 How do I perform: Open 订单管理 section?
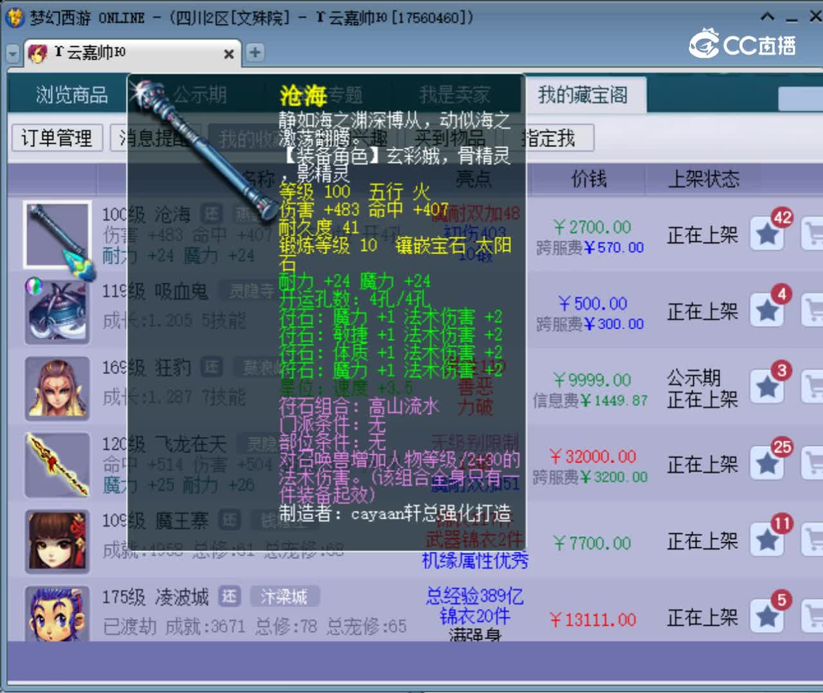[57, 138]
